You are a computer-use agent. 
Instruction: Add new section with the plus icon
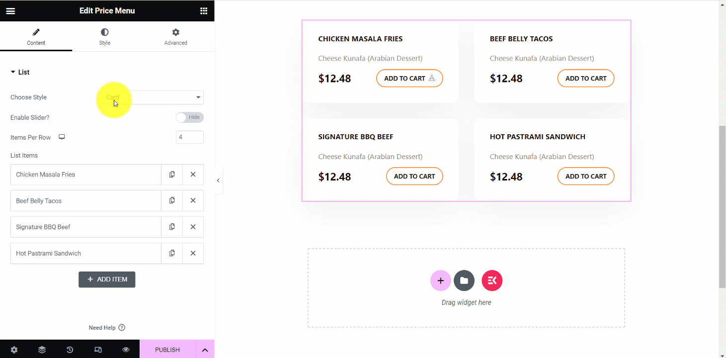440,280
